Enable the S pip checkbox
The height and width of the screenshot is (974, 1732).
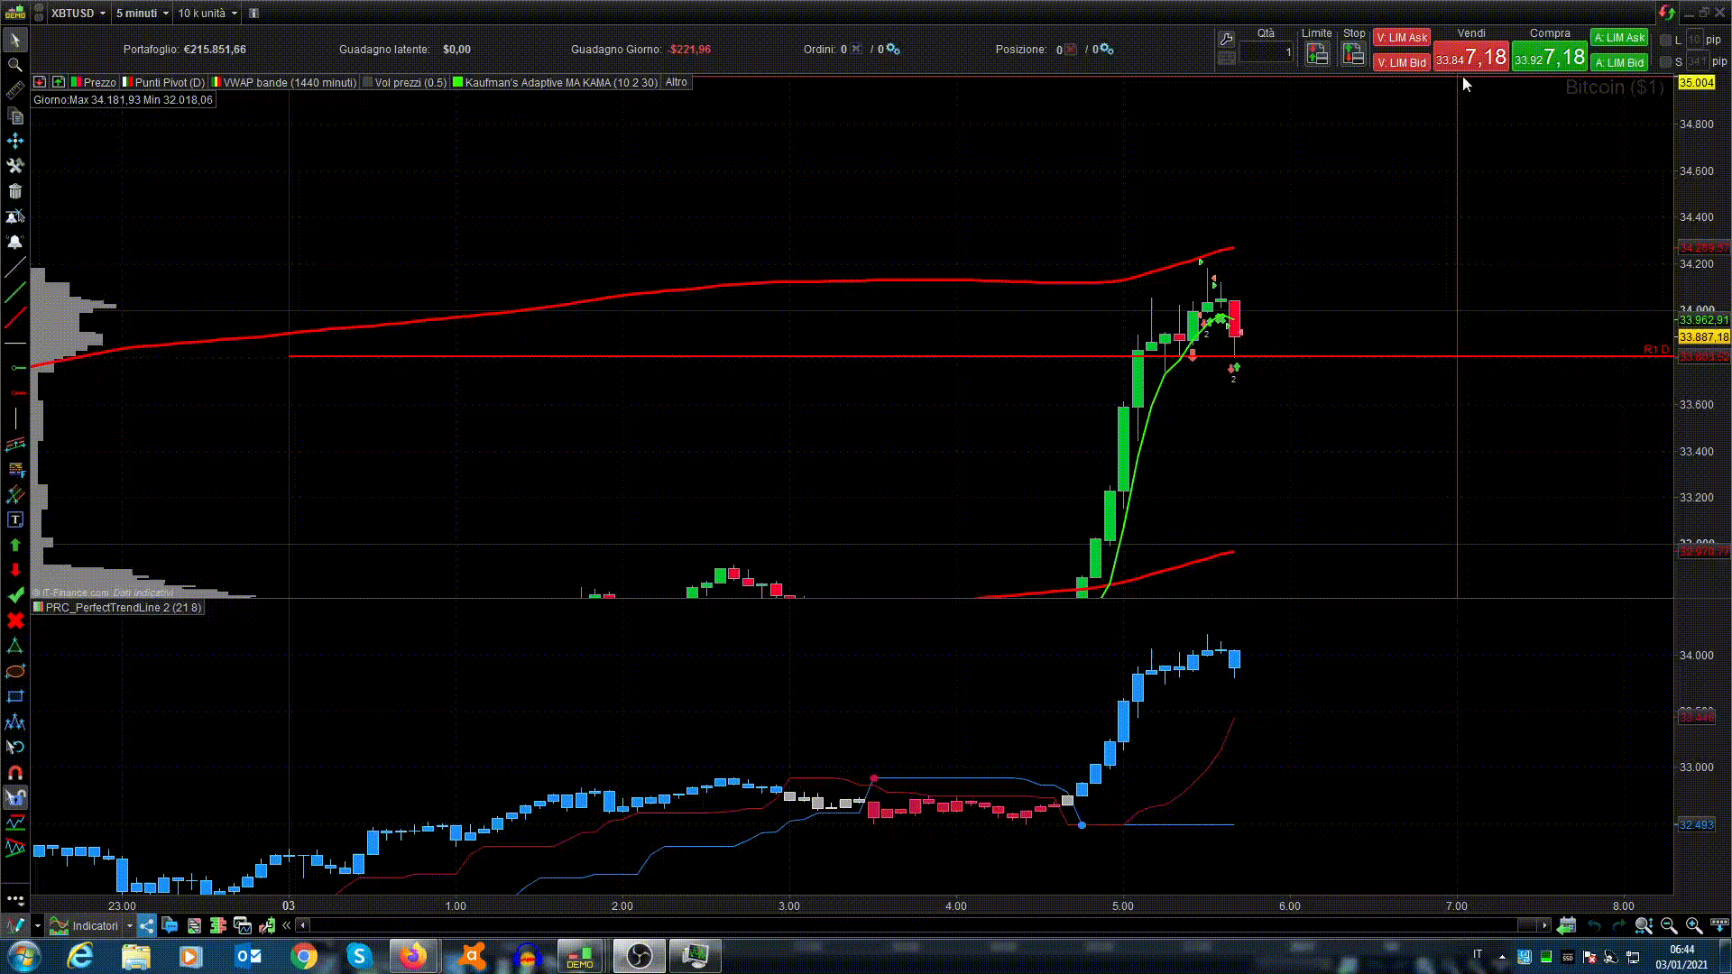click(1665, 62)
